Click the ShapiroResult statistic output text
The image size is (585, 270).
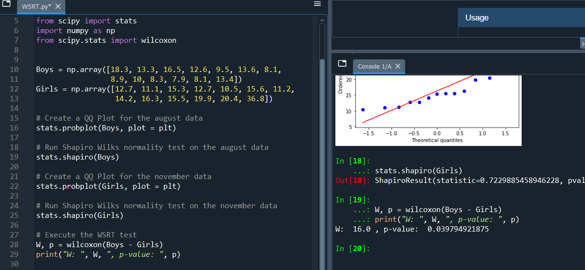[x=480, y=180]
